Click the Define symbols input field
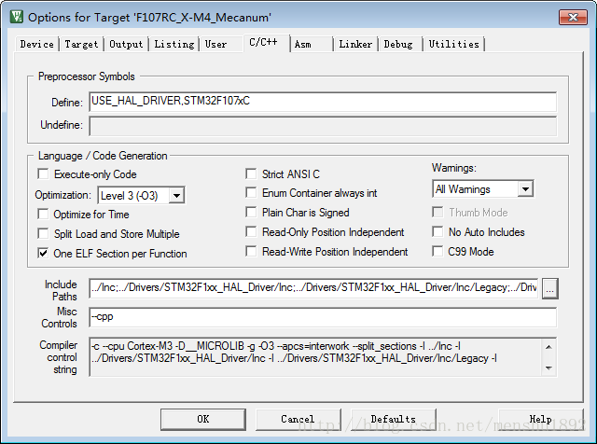The height and width of the screenshot is (444, 597). click(x=323, y=102)
